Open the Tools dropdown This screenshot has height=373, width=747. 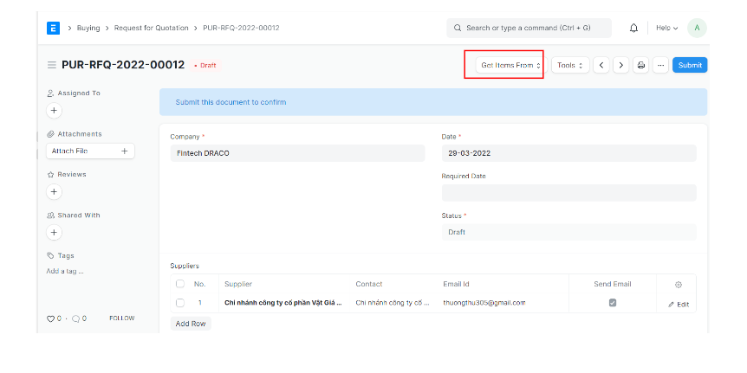570,65
